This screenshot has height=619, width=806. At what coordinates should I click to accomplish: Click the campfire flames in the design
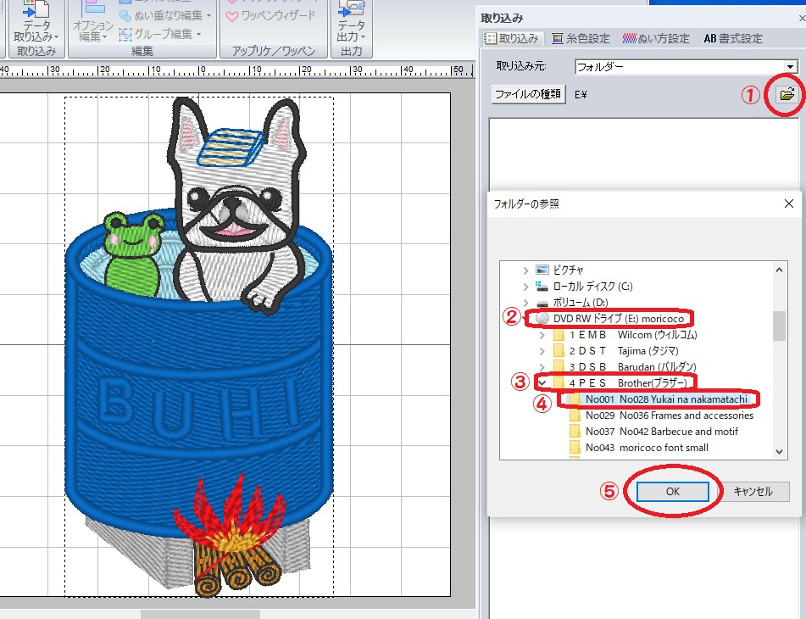point(229,514)
